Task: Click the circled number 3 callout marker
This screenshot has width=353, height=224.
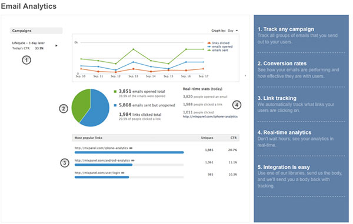Action: [65, 163]
